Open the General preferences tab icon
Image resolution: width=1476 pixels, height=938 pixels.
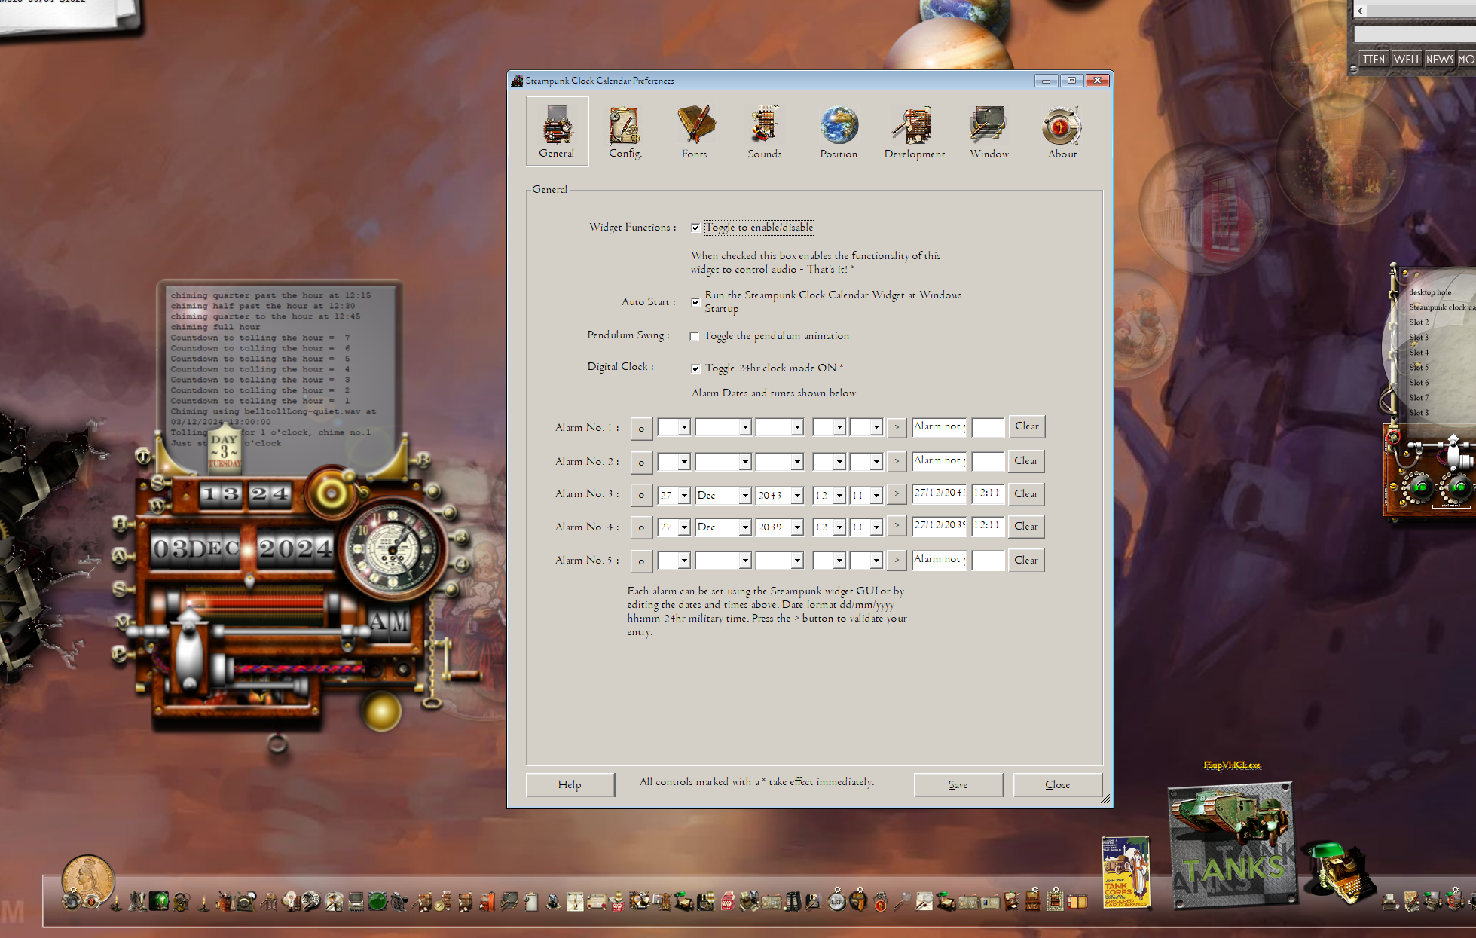(557, 131)
